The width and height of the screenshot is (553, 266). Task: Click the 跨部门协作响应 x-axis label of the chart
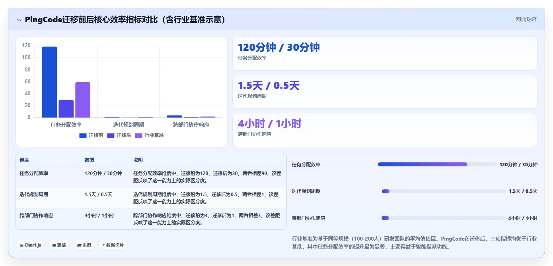(191, 125)
